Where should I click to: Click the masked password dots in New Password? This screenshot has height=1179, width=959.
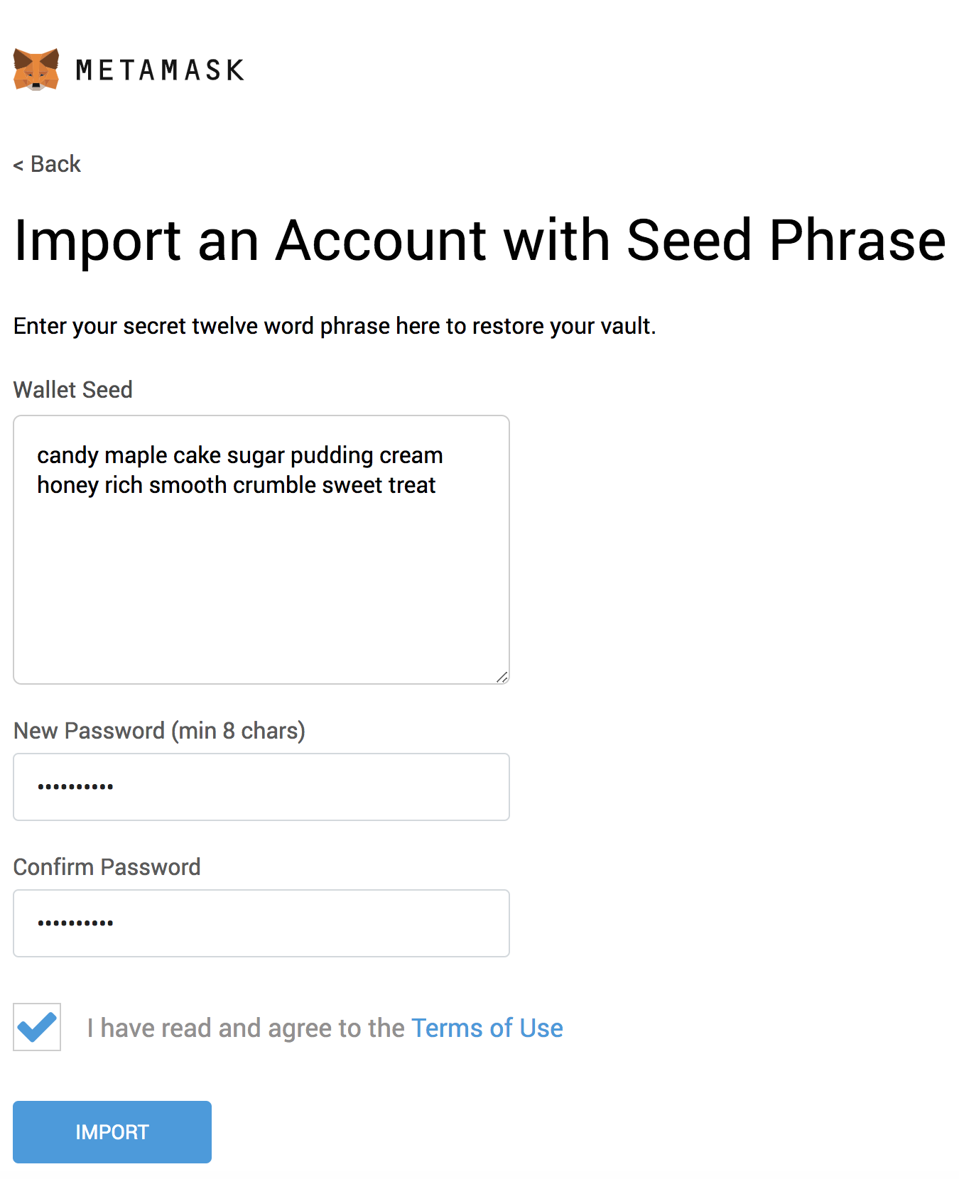click(75, 786)
